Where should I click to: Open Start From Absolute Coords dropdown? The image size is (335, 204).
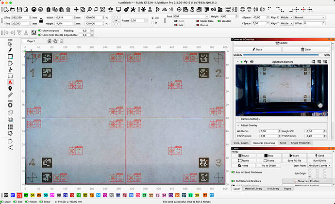tap(319, 166)
